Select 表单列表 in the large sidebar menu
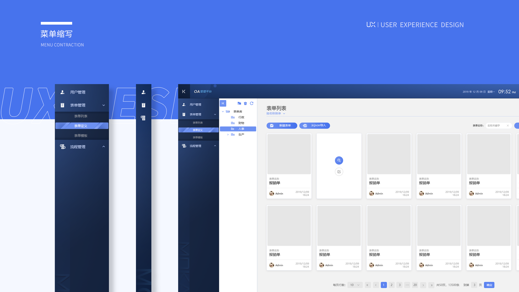 coord(81,116)
